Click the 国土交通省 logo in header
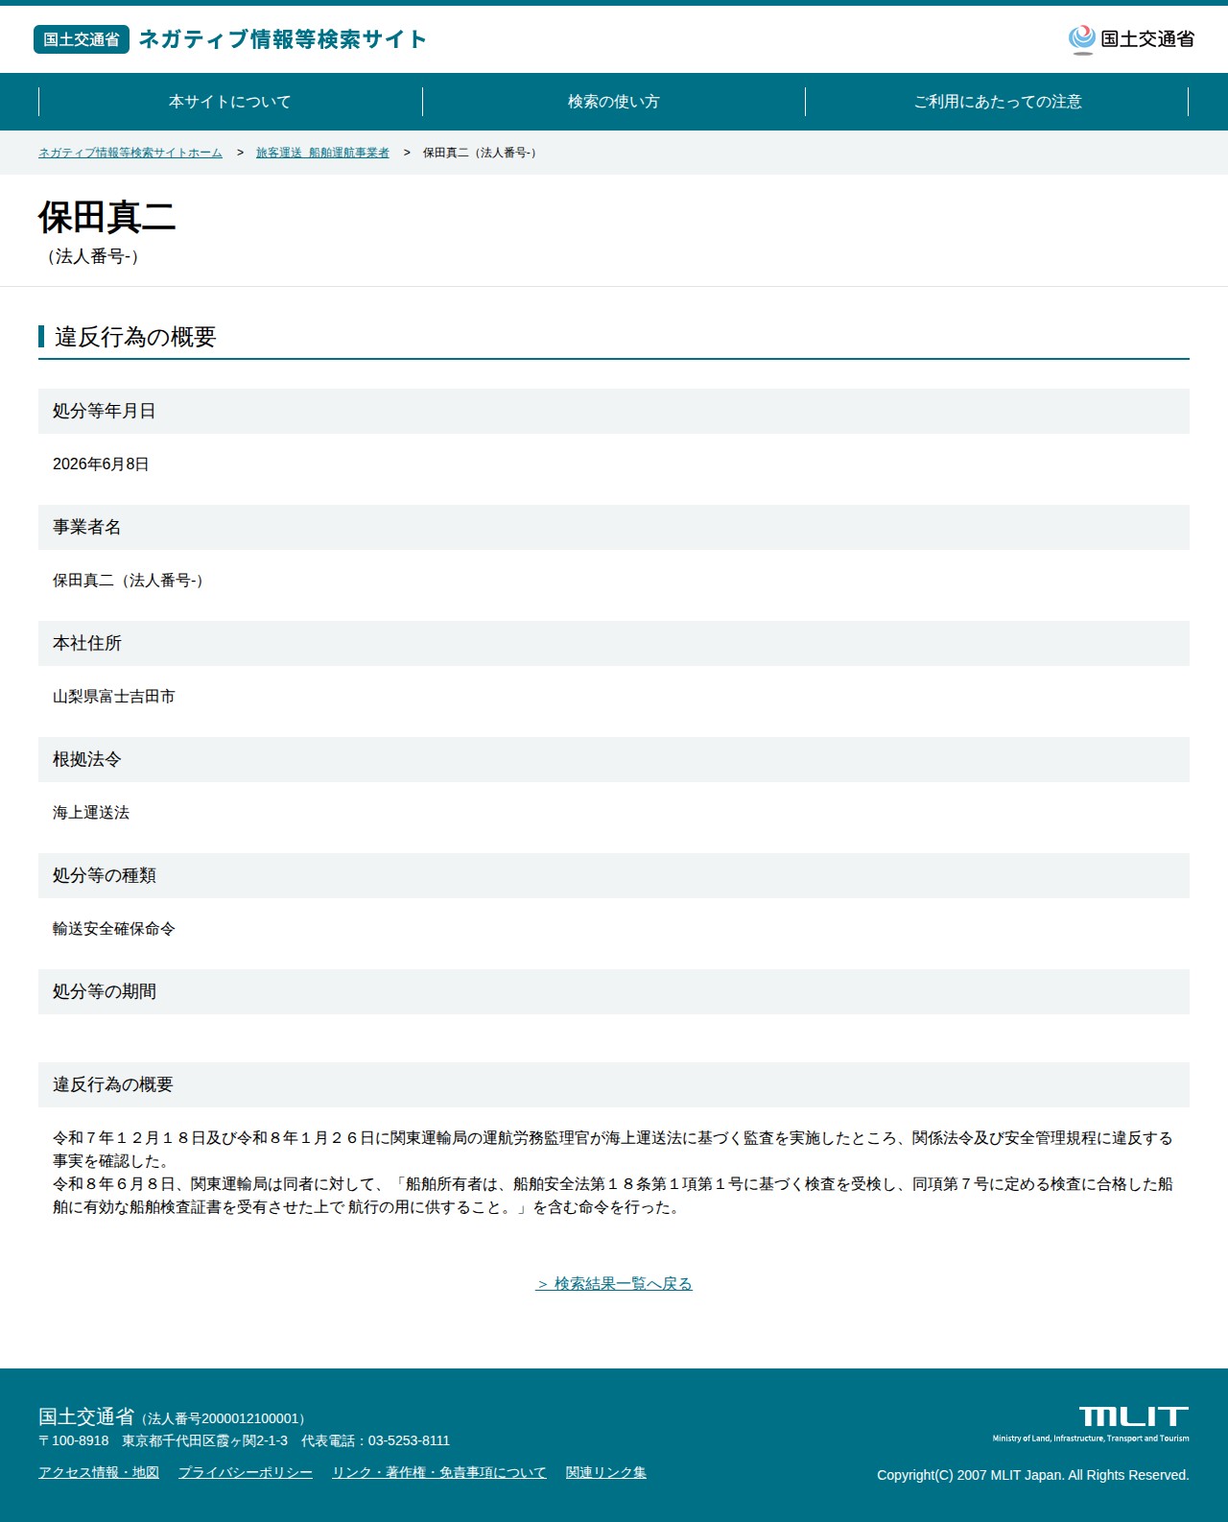 pyautogui.click(x=1131, y=39)
